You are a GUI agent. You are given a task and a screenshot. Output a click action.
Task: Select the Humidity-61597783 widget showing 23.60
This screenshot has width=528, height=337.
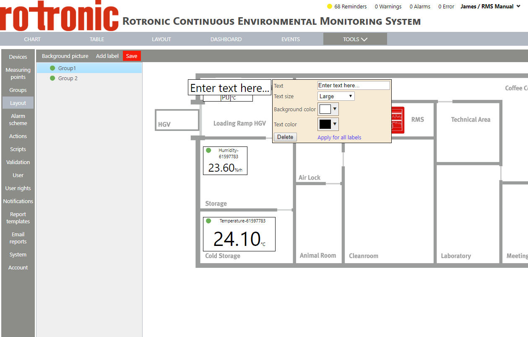[x=225, y=161]
